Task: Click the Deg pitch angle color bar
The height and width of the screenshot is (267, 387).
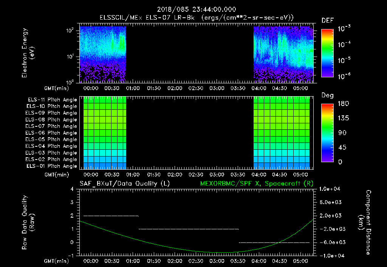Action: point(327,133)
